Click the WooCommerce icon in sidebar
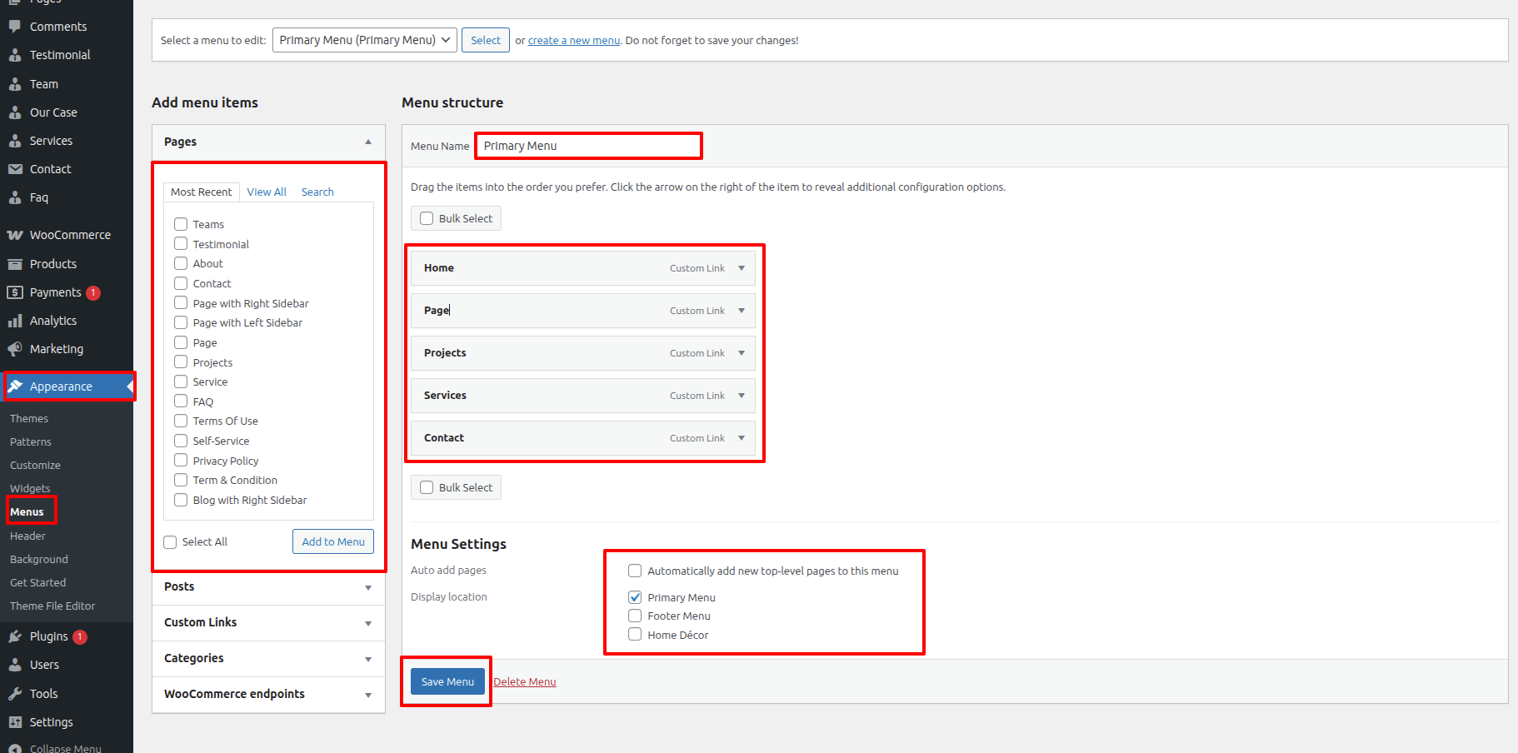This screenshot has width=1518, height=753. point(15,236)
